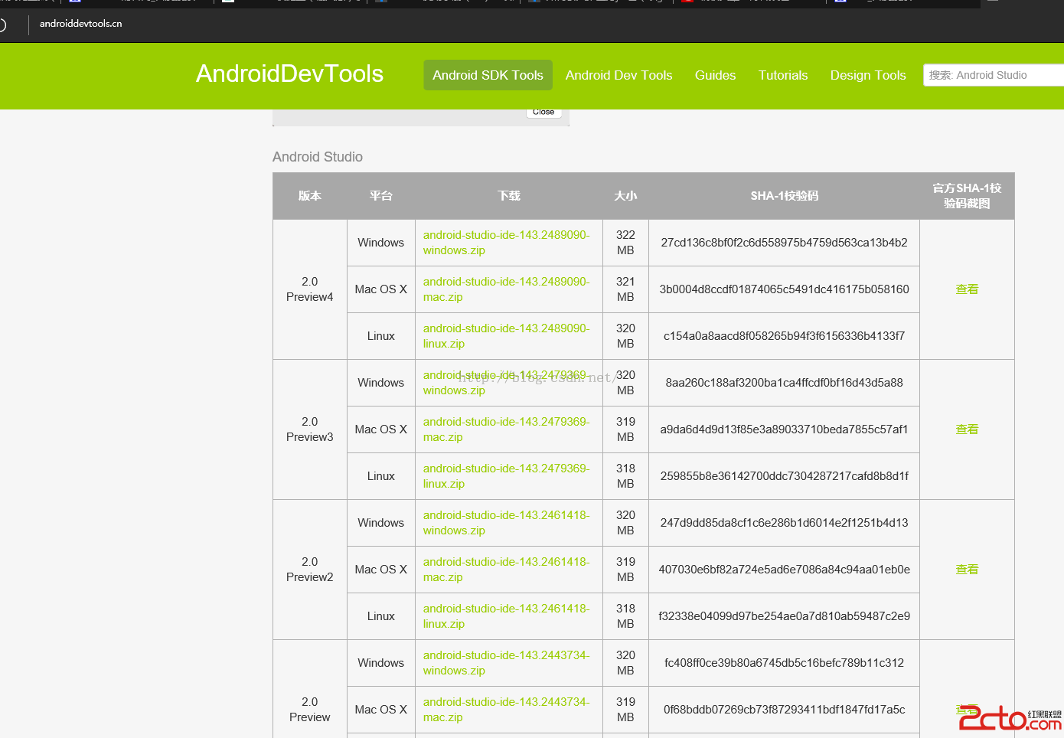The width and height of the screenshot is (1064, 738).
Task: Download android-studio-ide-143.2461418-linux.zip
Action: [506, 616]
